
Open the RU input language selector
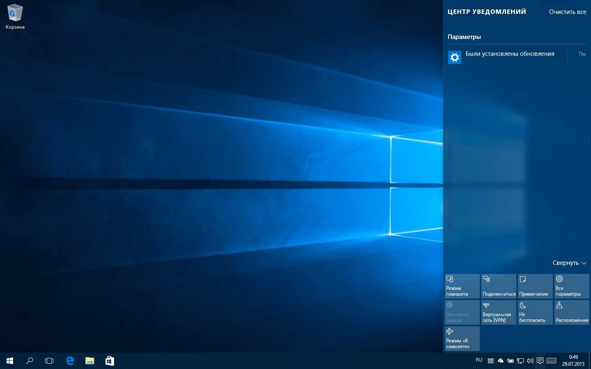pos(479,360)
